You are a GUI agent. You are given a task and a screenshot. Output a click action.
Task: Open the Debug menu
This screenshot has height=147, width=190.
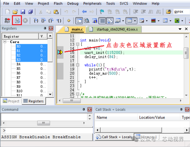73,3
